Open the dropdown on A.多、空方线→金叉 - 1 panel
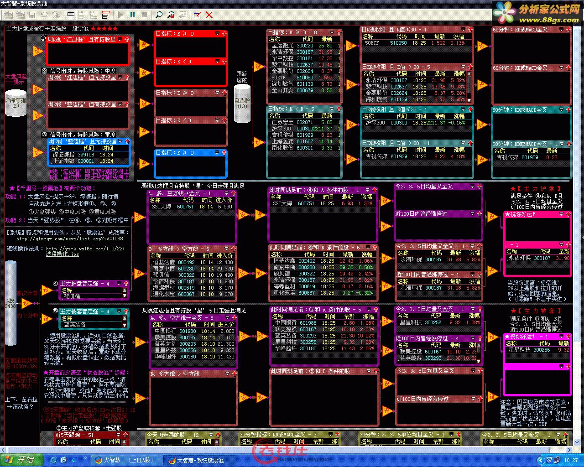The height and width of the screenshot is (467, 584). 227,193
